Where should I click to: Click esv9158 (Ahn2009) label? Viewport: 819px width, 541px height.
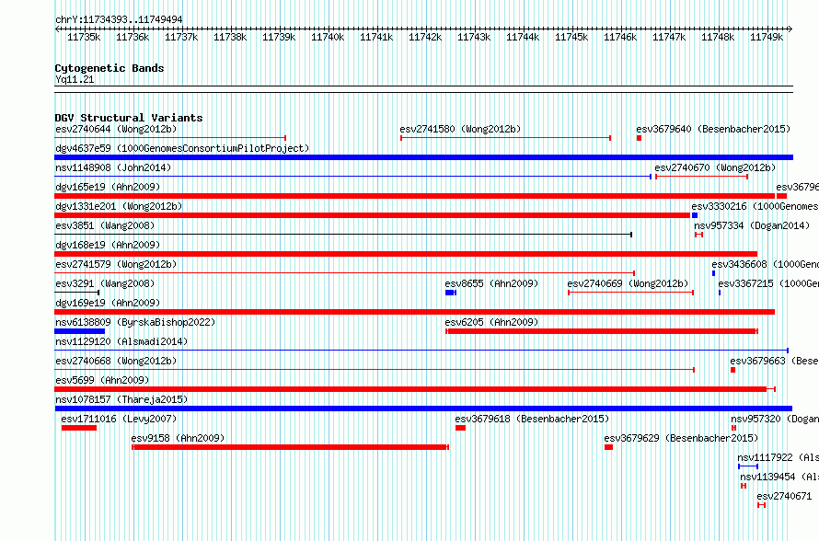click(178, 438)
